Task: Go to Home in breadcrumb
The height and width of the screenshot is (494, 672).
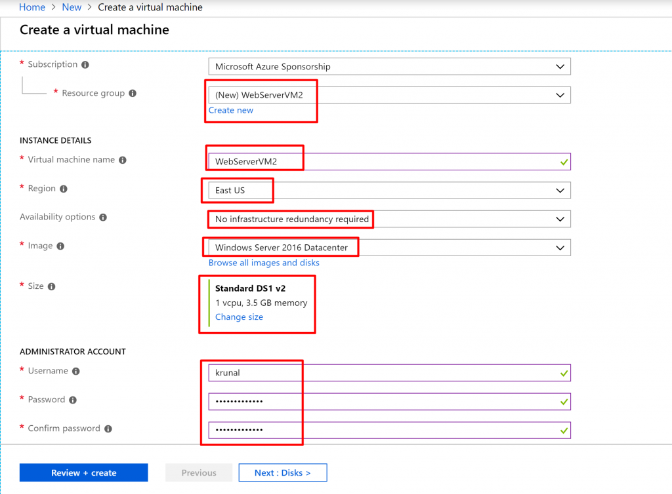Action: click(32, 7)
